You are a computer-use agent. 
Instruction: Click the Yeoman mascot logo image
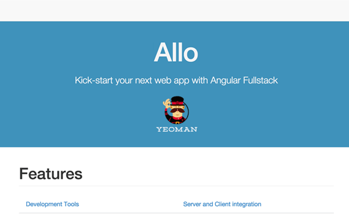[x=177, y=114]
